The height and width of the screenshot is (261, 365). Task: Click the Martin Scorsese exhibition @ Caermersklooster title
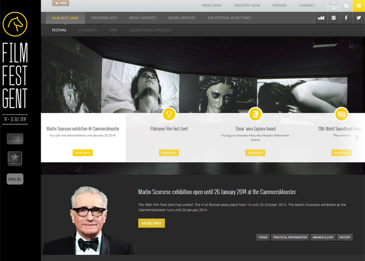pos(83,128)
